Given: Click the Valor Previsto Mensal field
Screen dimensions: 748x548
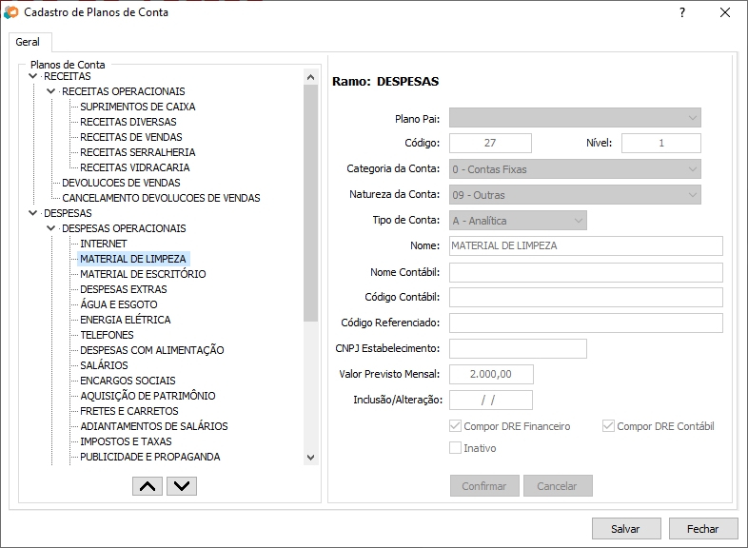Looking at the screenshot, I should 490,375.
